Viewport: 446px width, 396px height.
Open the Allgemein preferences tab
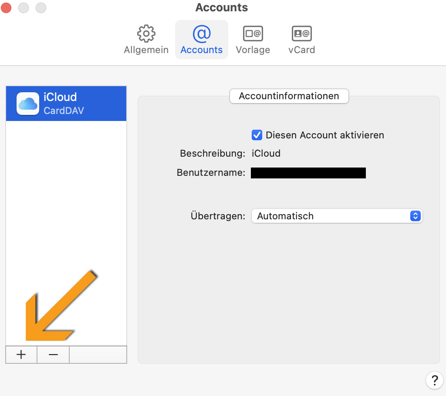[x=146, y=40]
